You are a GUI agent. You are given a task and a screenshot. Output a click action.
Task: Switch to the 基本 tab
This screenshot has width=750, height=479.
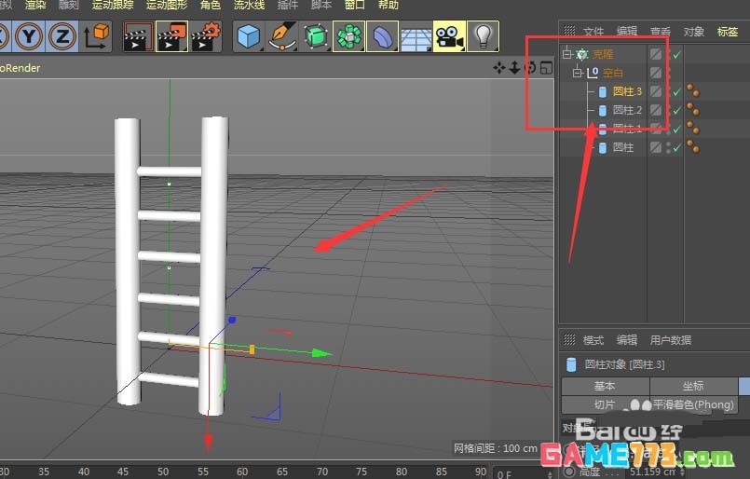click(x=605, y=386)
